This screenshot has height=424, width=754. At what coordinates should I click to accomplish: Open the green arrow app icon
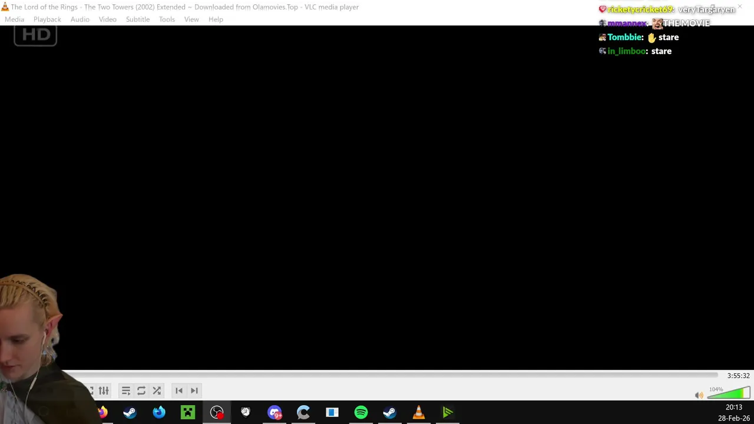448,412
